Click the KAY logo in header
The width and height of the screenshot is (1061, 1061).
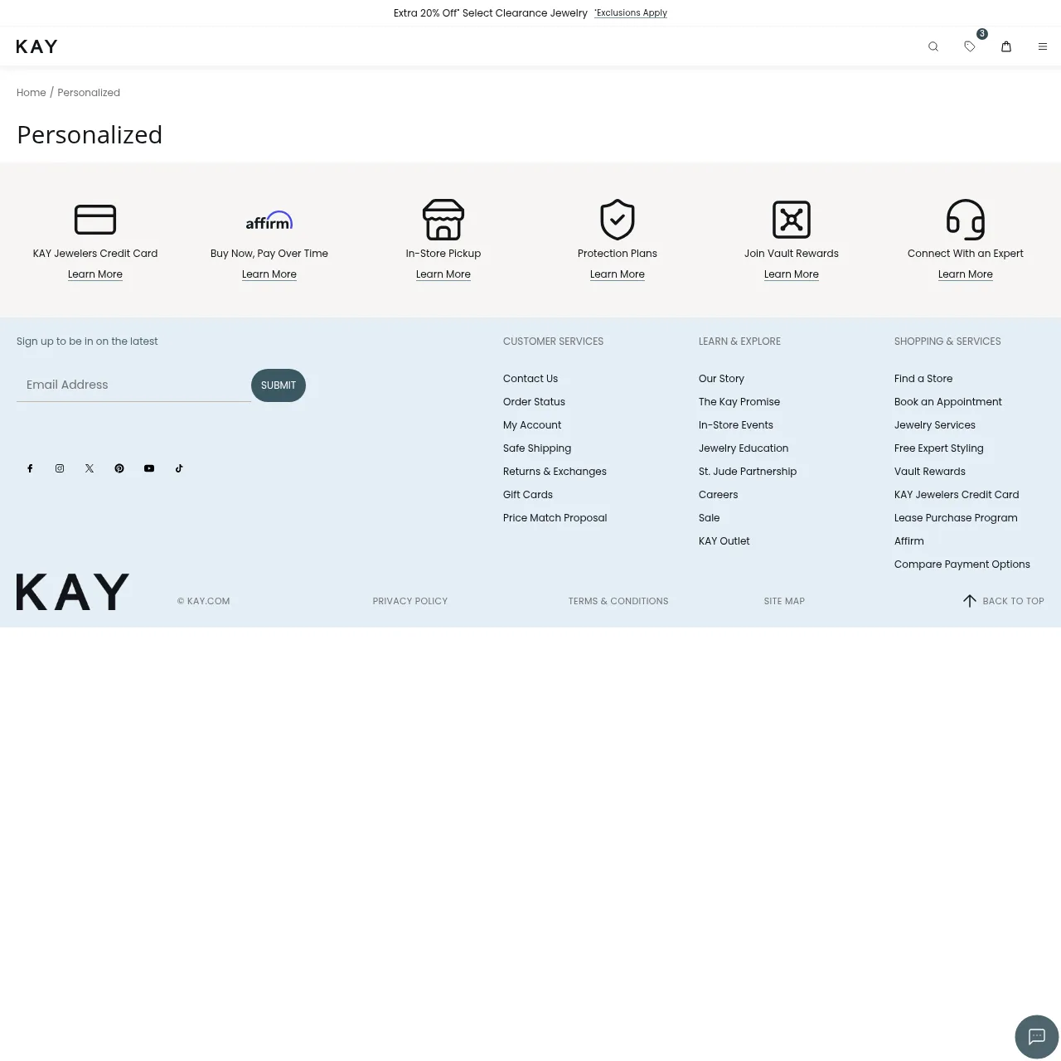(37, 46)
